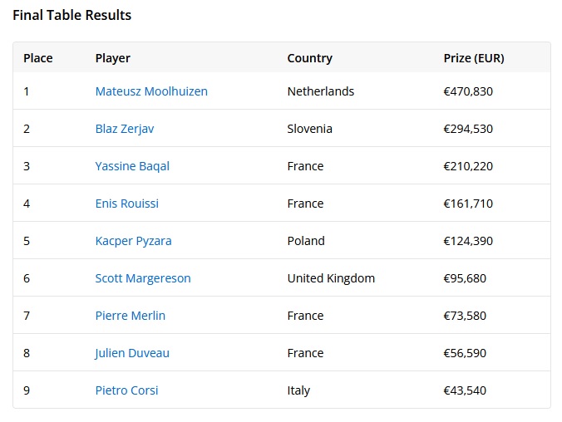Select Pietro Corsi player link
This screenshot has width=562, height=422.
pyautogui.click(x=126, y=390)
